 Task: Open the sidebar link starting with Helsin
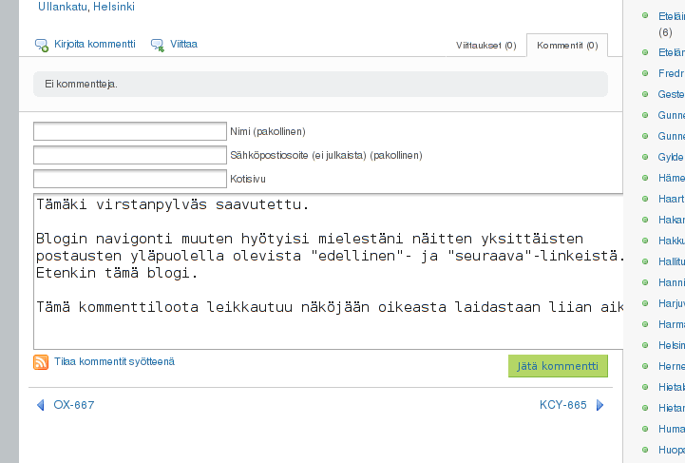point(672,345)
